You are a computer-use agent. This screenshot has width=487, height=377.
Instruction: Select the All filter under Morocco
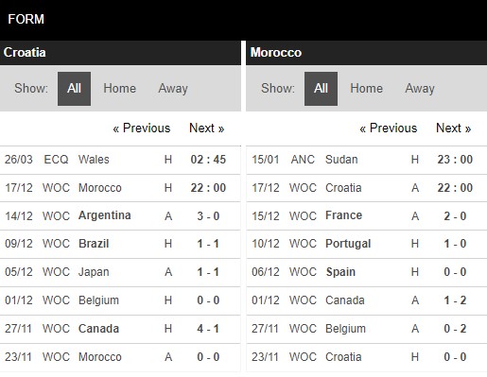pos(321,89)
